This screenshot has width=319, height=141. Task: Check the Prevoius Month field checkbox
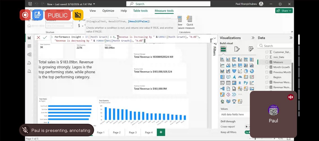[267, 72]
